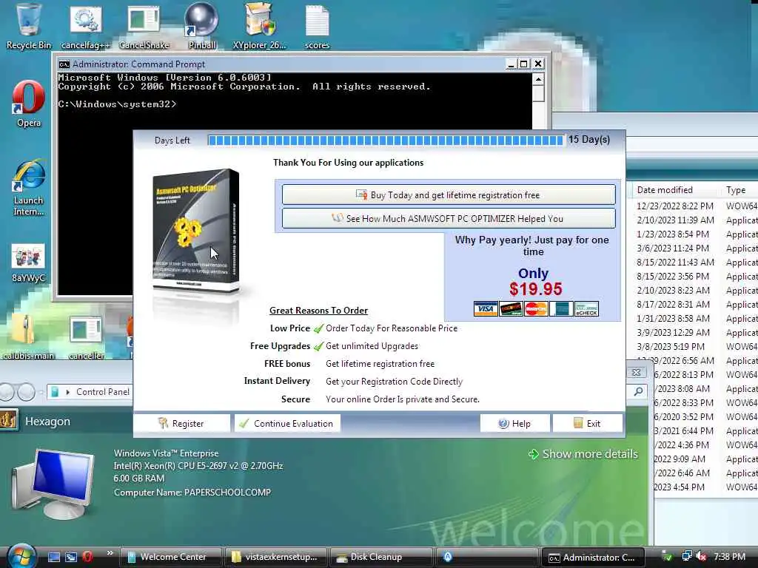Click the Great Reasons To Order link
Image resolution: width=758 pixels, height=568 pixels.
318,310
